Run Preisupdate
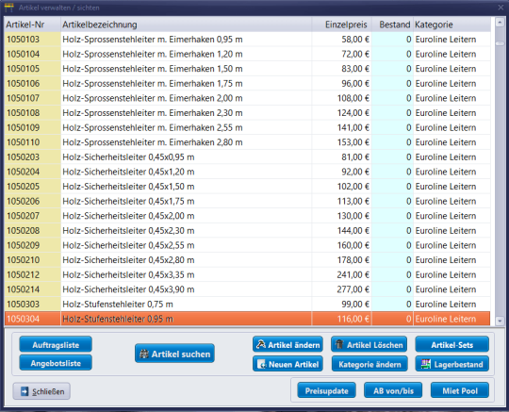509x412 pixels. point(326,390)
